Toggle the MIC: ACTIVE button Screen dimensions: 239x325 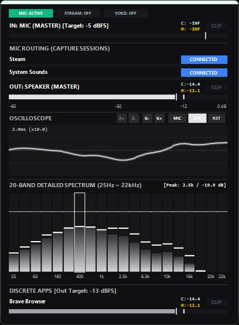(x=31, y=13)
